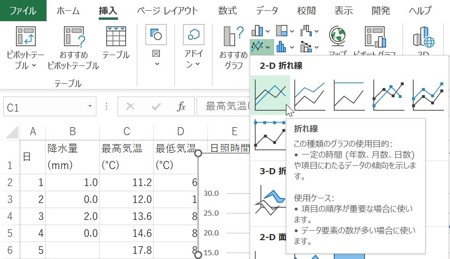Open the ファイル tab
Screen dimensions: 450x259
(23, 11)
